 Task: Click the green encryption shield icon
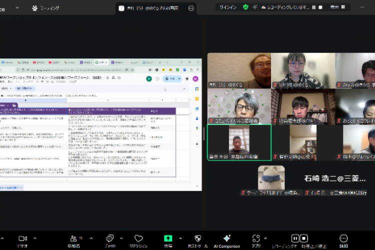tap(245, 7)
